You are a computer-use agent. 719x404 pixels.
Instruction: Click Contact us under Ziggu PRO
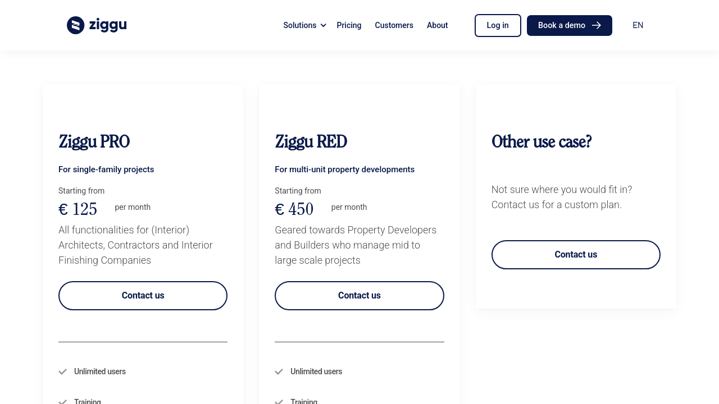143,296
